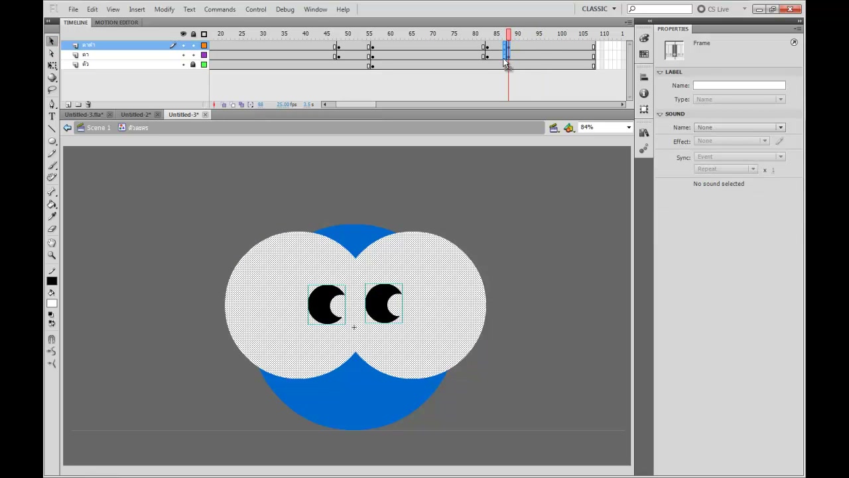
Task: Select the Selection (arrow) tool
Action: (52, 41)
